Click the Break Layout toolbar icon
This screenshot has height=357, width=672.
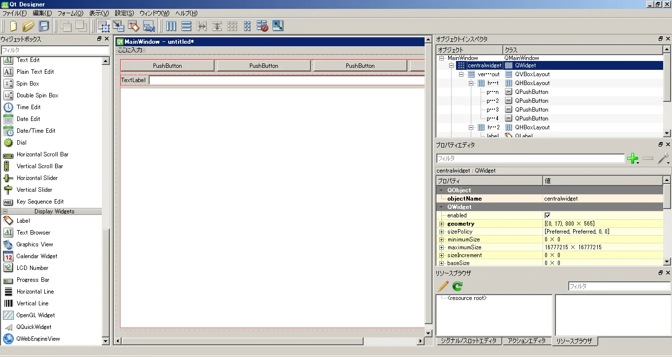point(262,26)
